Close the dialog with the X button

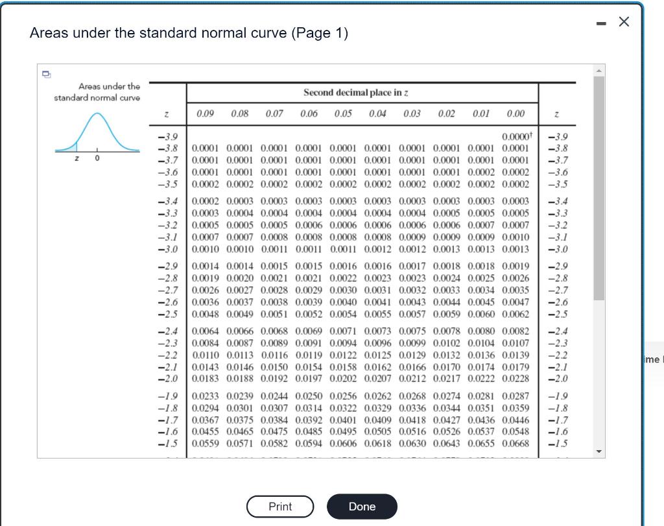click(x=623, y=21)
